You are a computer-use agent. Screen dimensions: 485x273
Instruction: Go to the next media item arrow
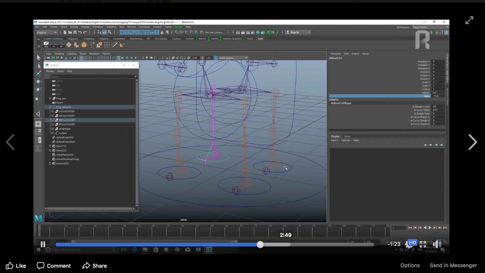coord(473,142)
